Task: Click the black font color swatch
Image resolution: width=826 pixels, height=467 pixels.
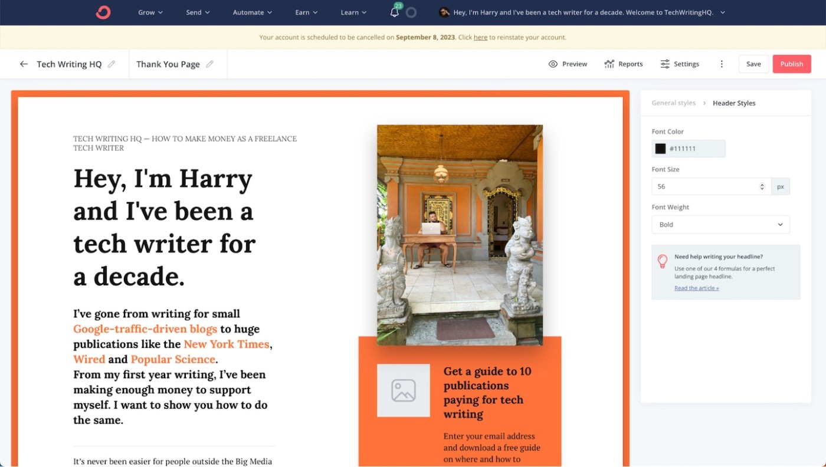Action: point(660,149)
